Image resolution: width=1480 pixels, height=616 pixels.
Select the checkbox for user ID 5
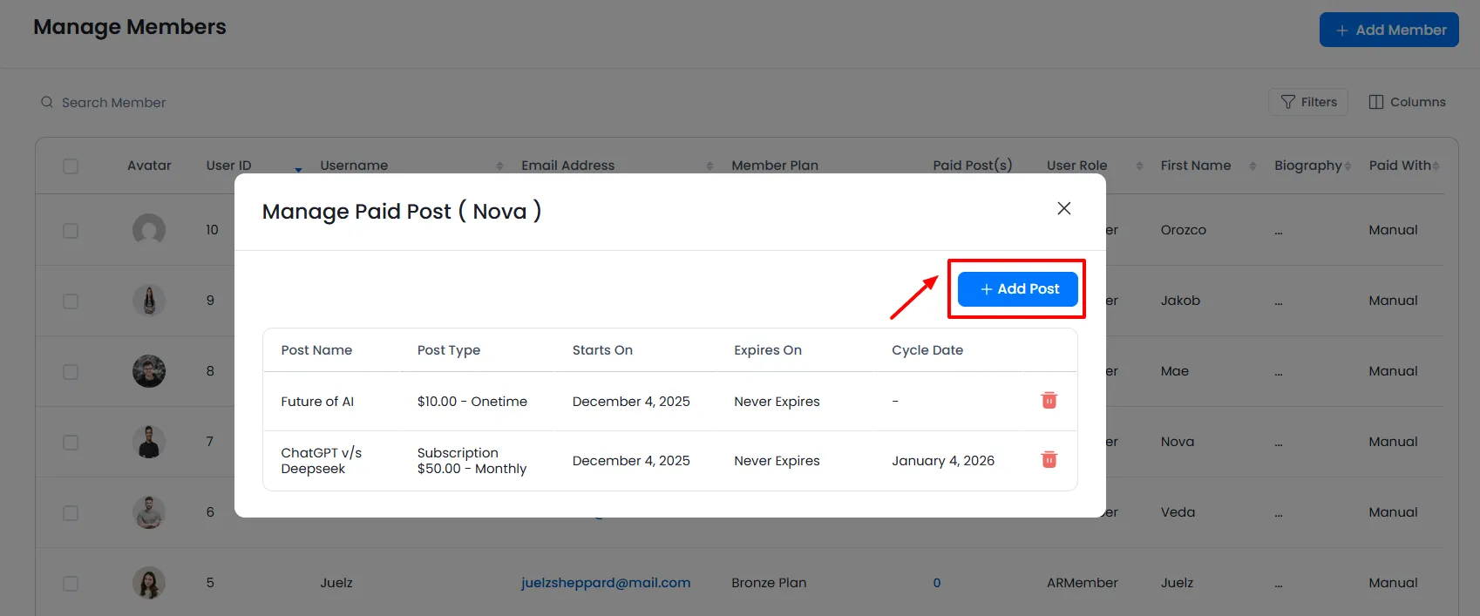[x=71, y=584]
